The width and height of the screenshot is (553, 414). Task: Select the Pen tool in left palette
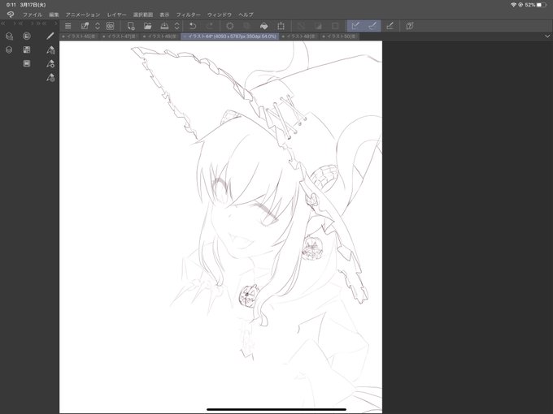[50, 36]
